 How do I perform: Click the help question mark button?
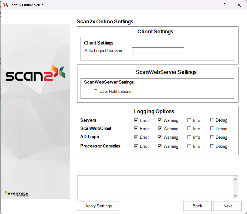[225, 5]
